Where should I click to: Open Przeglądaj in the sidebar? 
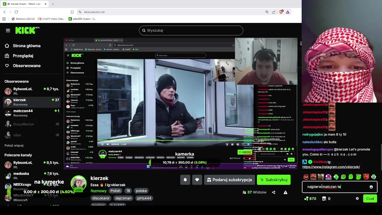point(23,56)
